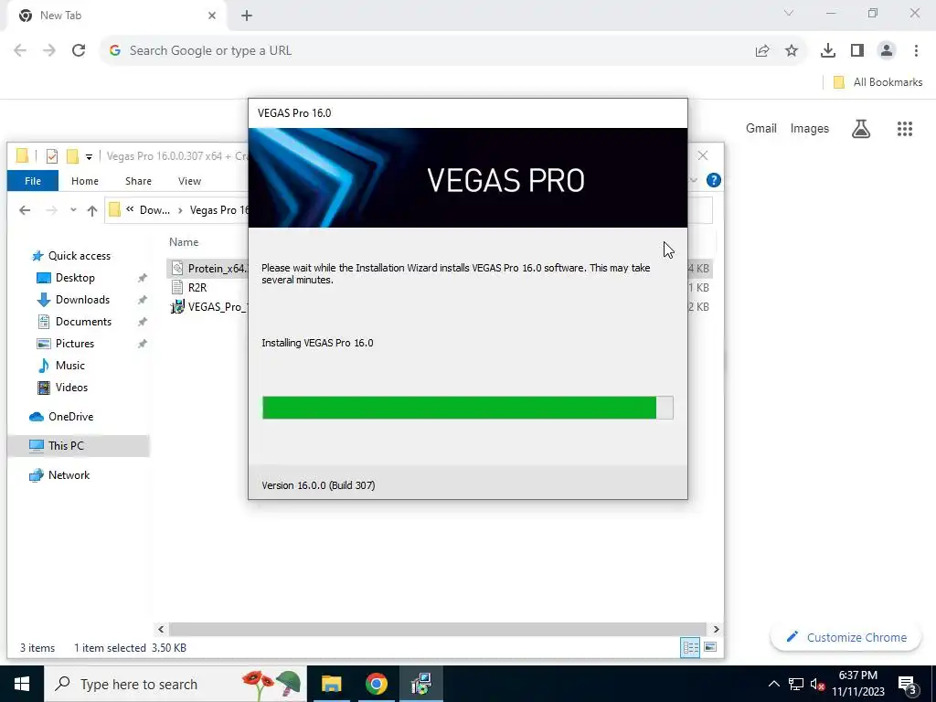Select Desktop in navigation pane

coord(75,278)
